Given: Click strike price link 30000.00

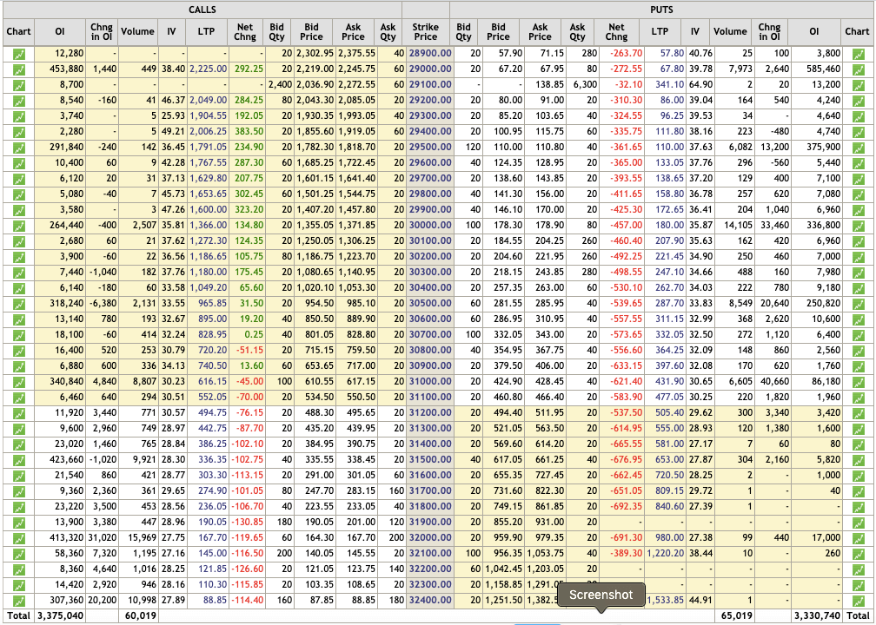Looking at the screenshot, I should point(430,226).
